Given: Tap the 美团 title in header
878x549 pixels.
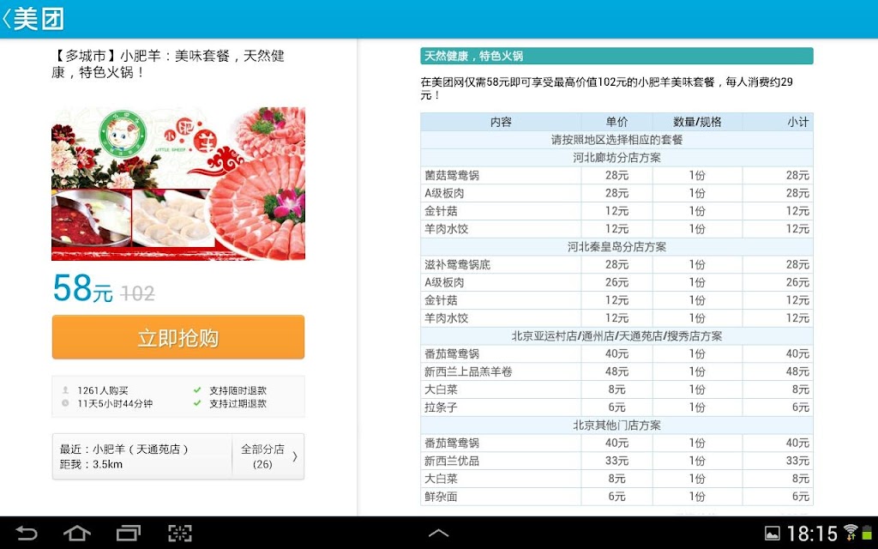Looking at the screenshot, I should tap(38, 19).
